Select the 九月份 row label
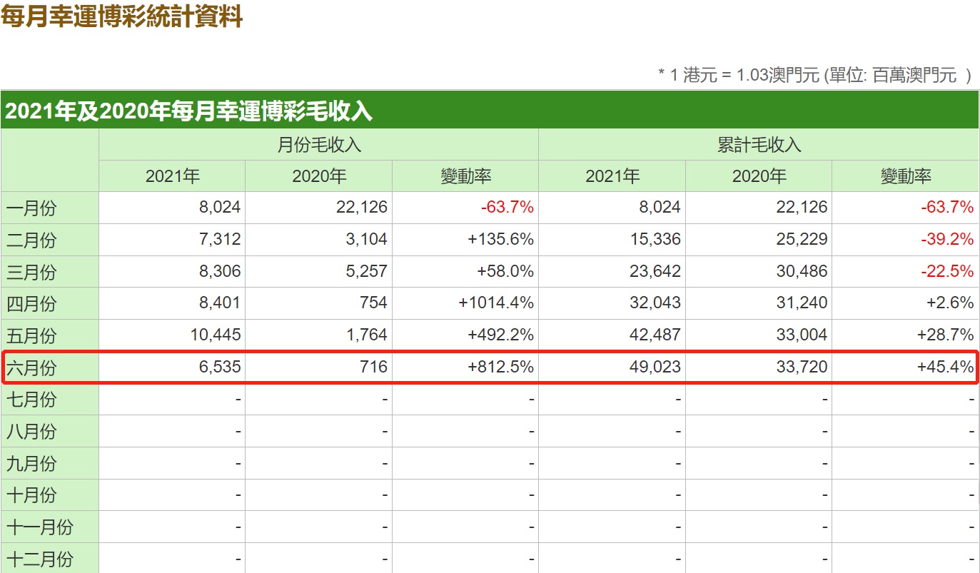This screenshot has height=573, width=980. tap(31, 463)
